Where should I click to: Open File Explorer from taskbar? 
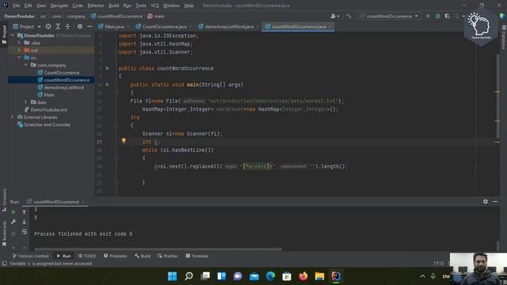click(x=319, y=276)
